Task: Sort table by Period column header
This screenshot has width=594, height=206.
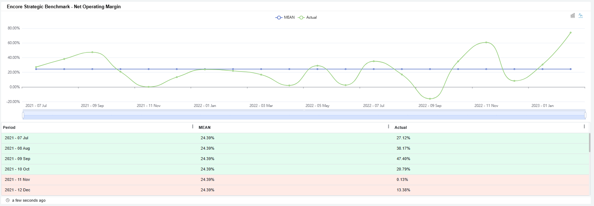Action: tap(9, 127)
